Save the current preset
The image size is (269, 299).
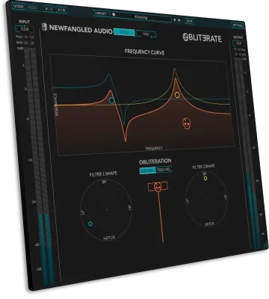(189, 21)
